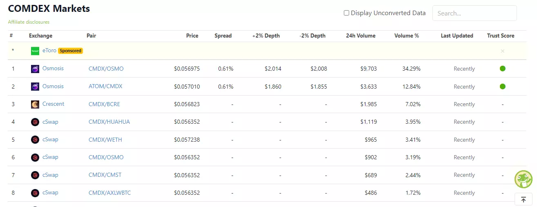Open the CMDX/CMST pair link
Image resolution: width=537 pixels, height=207 pixels.
pos(105,175)
